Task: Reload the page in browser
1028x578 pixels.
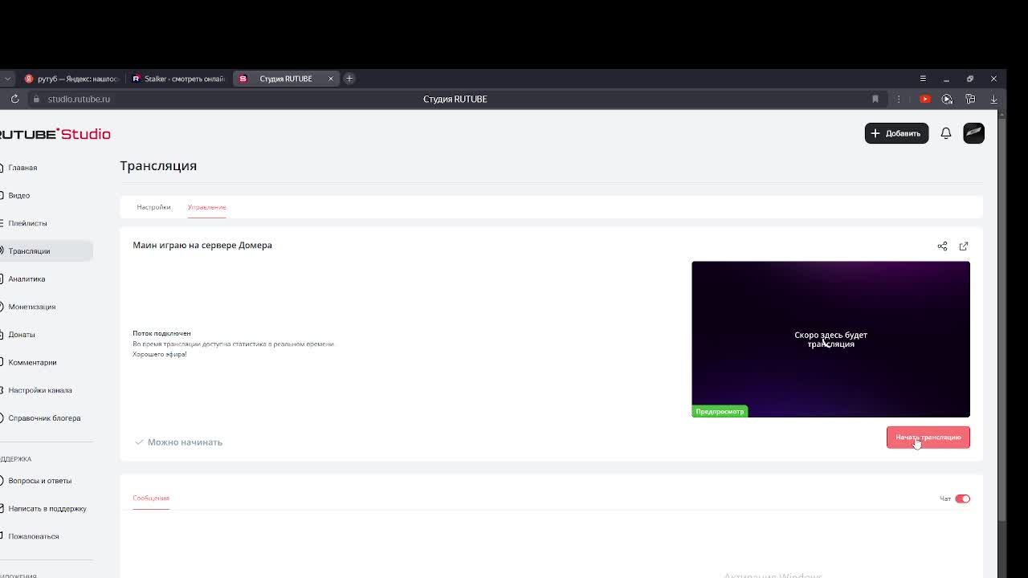Action: (14, 99)
